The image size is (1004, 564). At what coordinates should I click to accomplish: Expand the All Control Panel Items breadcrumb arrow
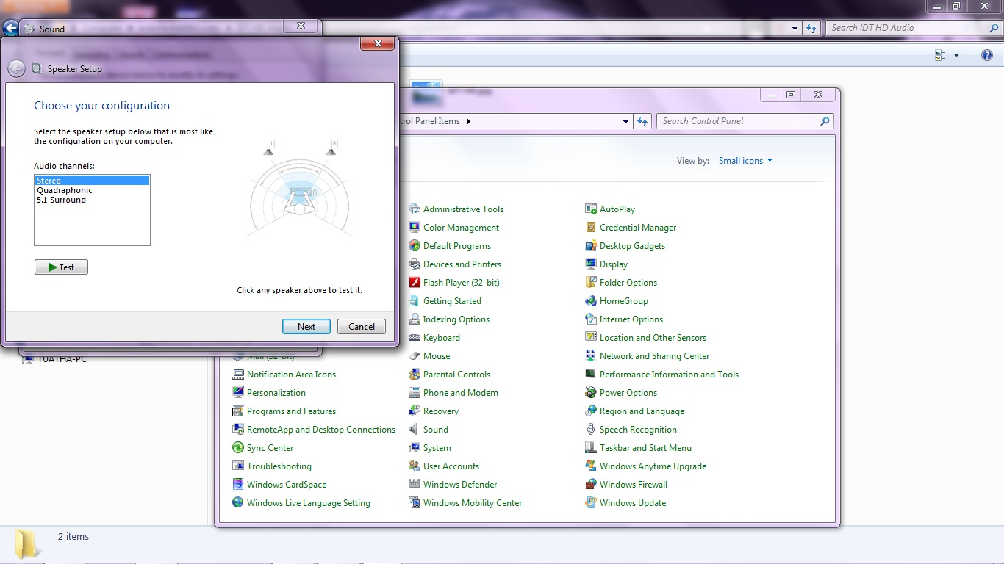point(469,121)
